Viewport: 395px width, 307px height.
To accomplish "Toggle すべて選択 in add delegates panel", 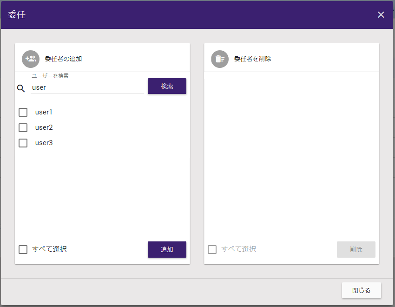I will [23, 249].
